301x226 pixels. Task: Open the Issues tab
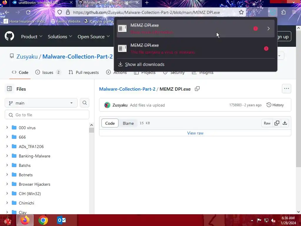[x=48, y=72]
